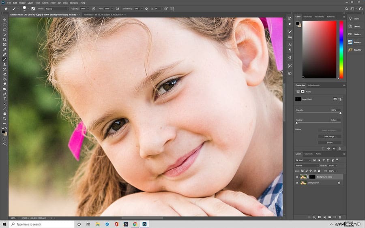Open the brush Mode dropdown
This screenshot has width=365, height=228.
tap(56, 9)
